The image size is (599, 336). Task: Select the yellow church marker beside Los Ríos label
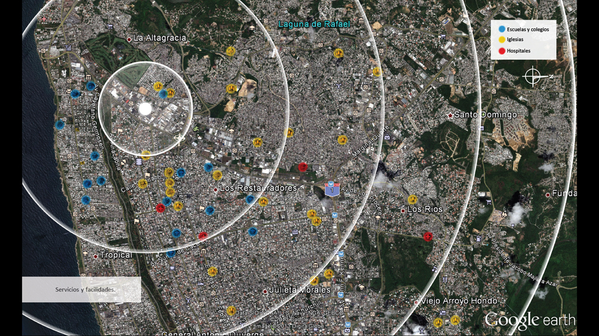point(413,200)
